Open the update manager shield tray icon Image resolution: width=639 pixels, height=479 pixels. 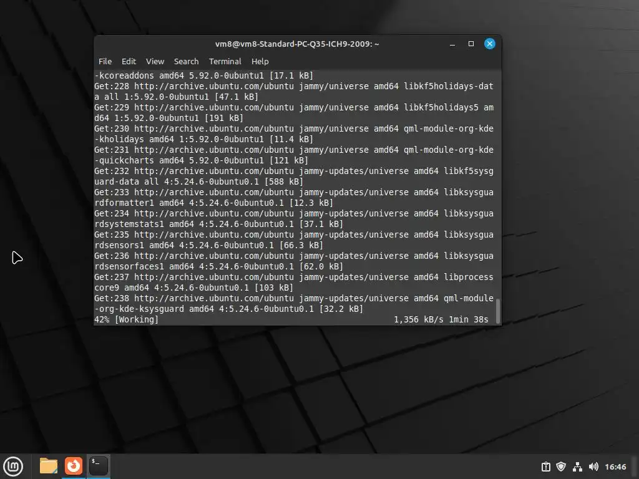[561, 467]
